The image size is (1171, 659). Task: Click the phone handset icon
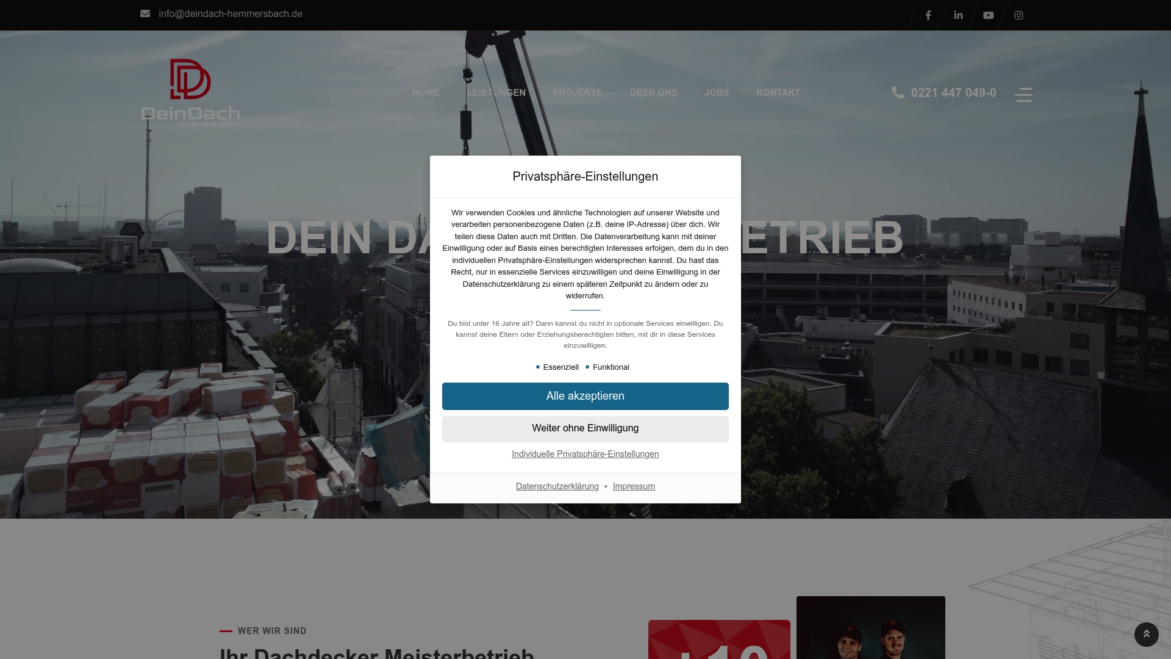coord(898,93)
